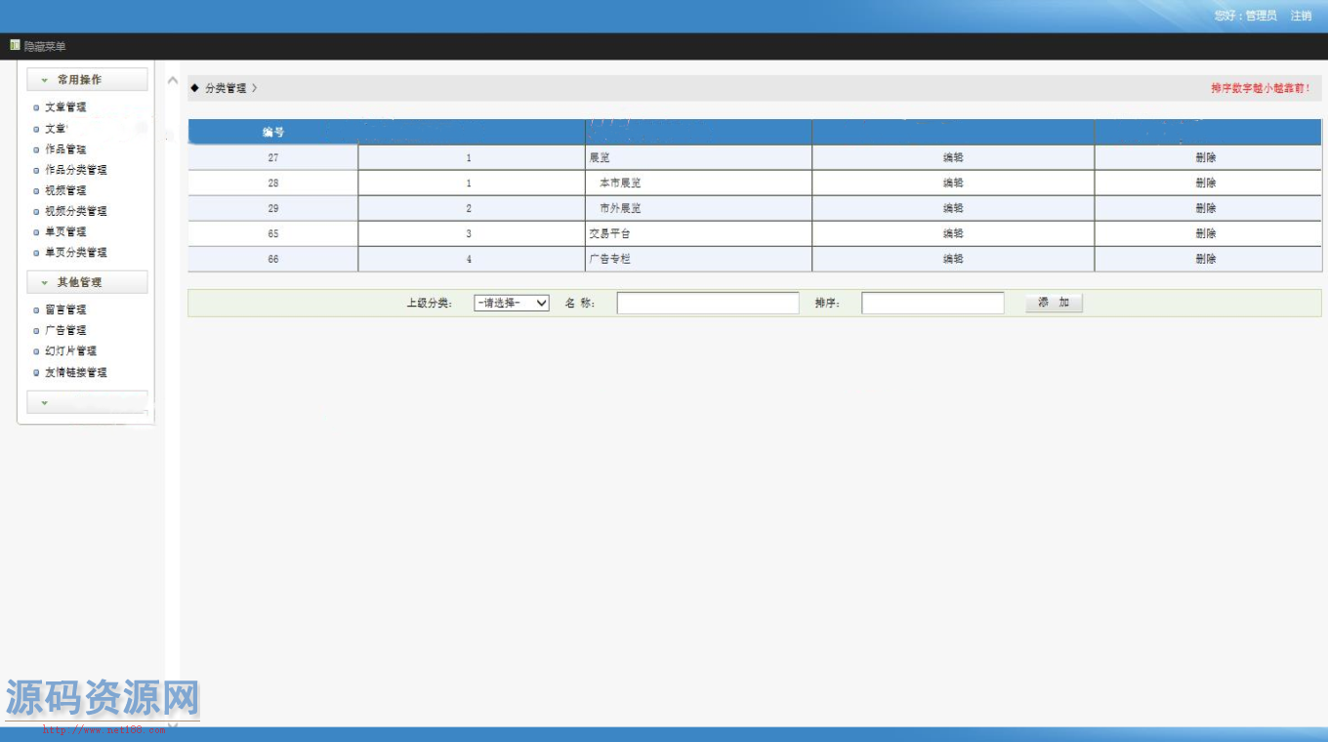
Task: Click the diamond icon before 分类管理
Action: coord(194,88)
